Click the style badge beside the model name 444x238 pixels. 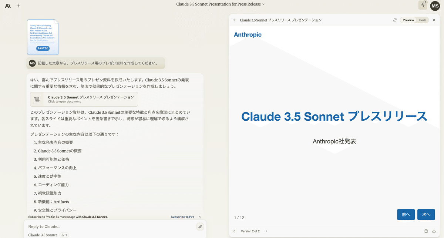64,235
